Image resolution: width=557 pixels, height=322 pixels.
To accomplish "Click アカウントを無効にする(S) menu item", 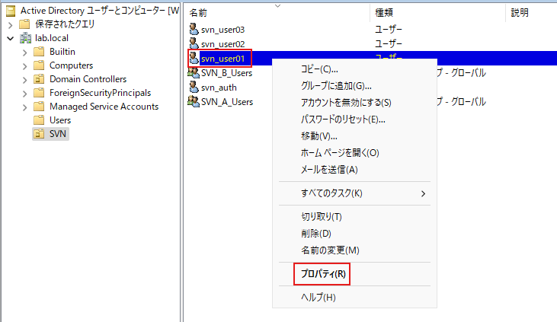I will coord(346,103).
